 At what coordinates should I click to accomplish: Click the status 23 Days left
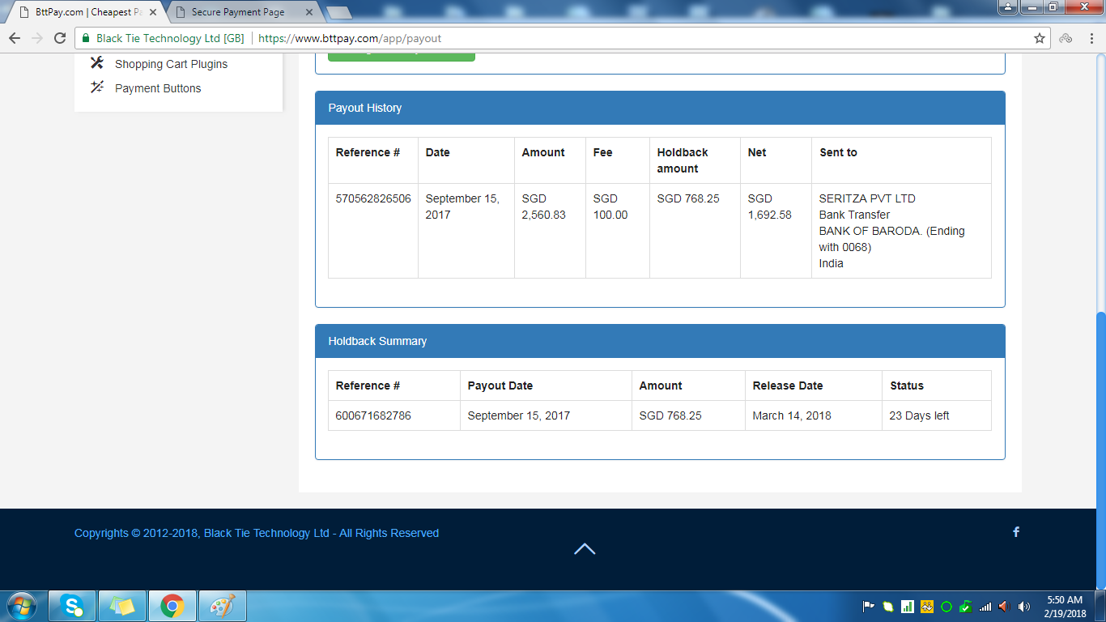[x=919, y=415]
